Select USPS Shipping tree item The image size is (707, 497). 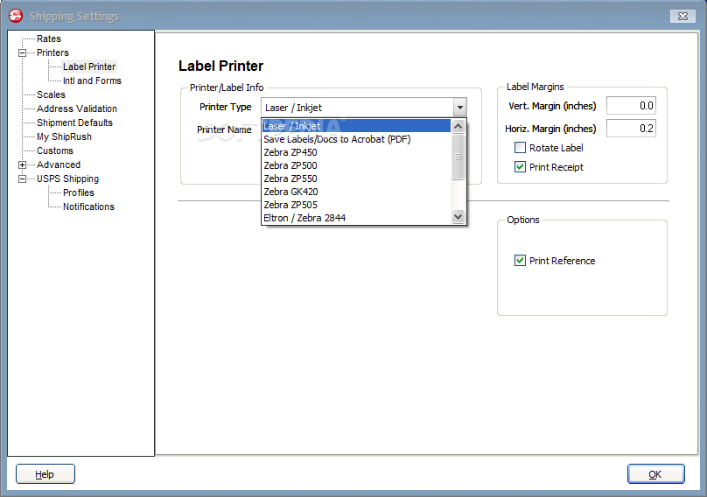pyautogui.click(x=67, y=178)
